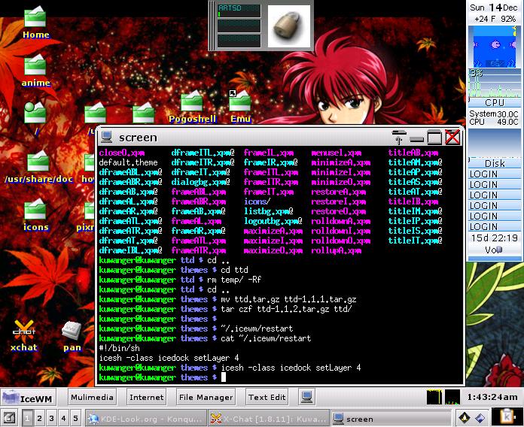Screen dimensions: 524x427
Task: Click the black diamond tray icon
Action: click(465, 418)
